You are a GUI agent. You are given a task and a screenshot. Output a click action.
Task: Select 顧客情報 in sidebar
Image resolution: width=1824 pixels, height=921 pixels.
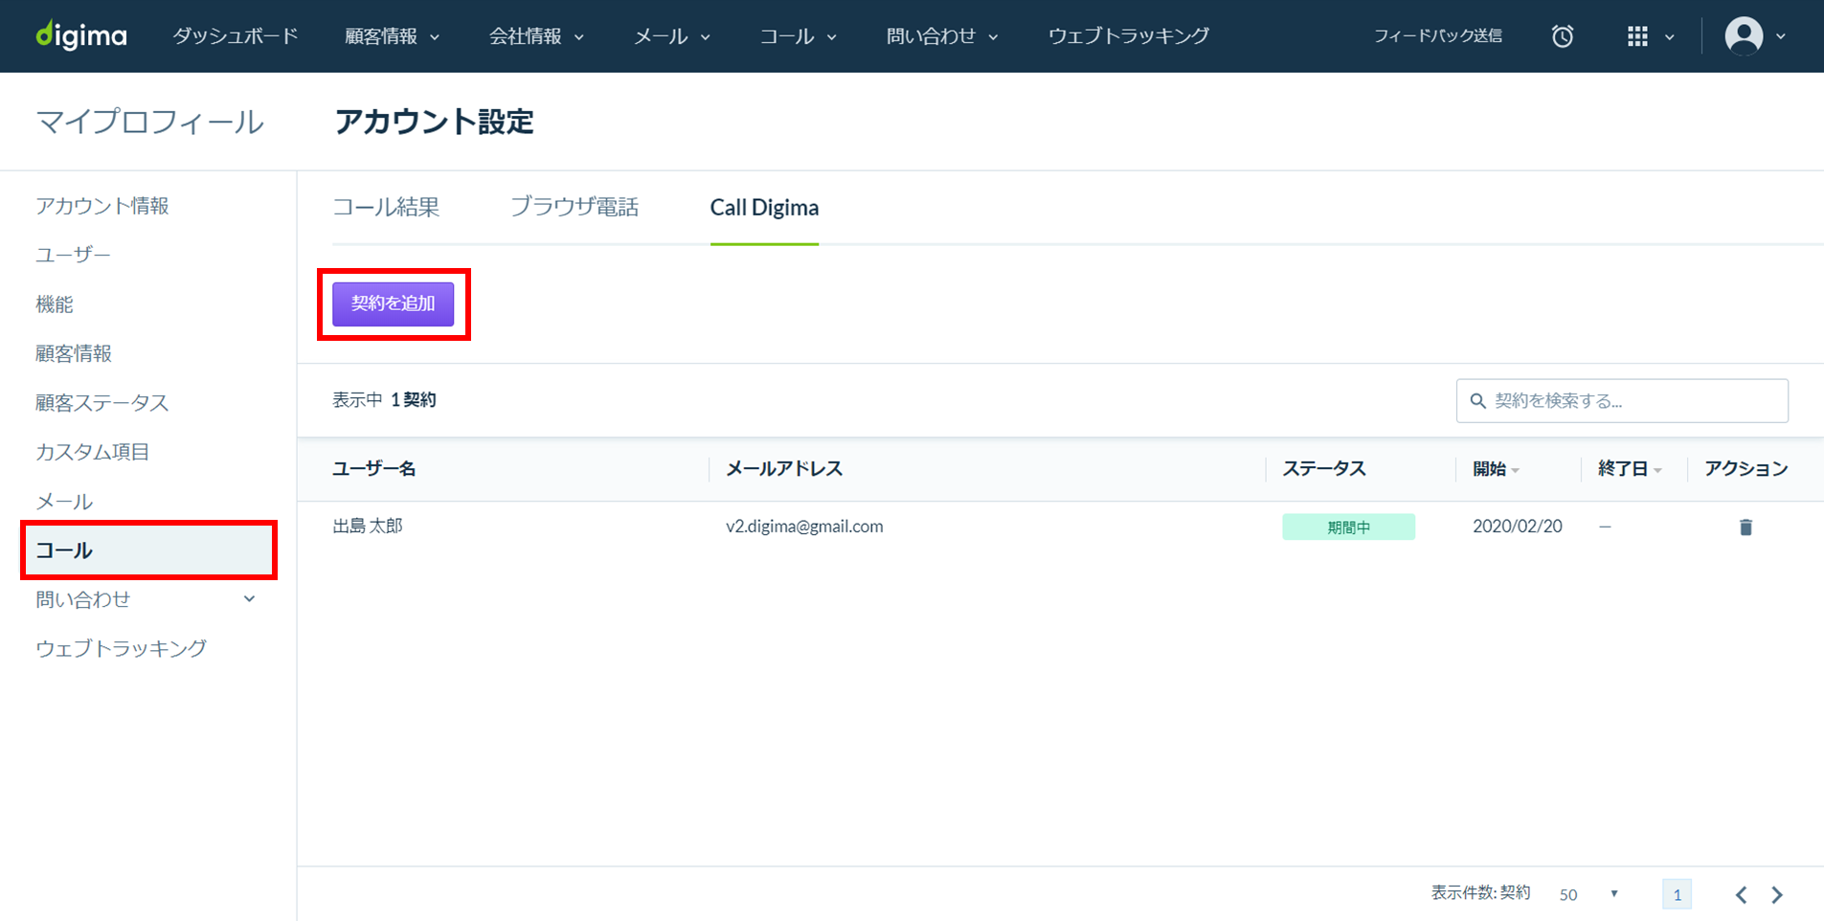click(x=74, y=353)
